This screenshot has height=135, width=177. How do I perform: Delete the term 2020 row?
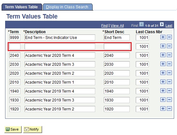pyautogui.click(x=169, y=73)
